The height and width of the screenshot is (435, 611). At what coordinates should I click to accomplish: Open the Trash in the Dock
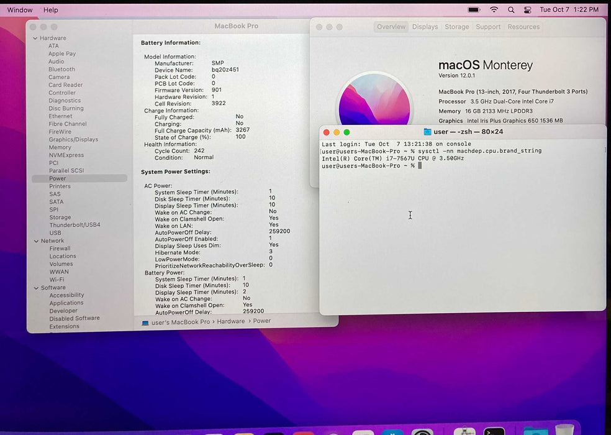coord(564,431)
